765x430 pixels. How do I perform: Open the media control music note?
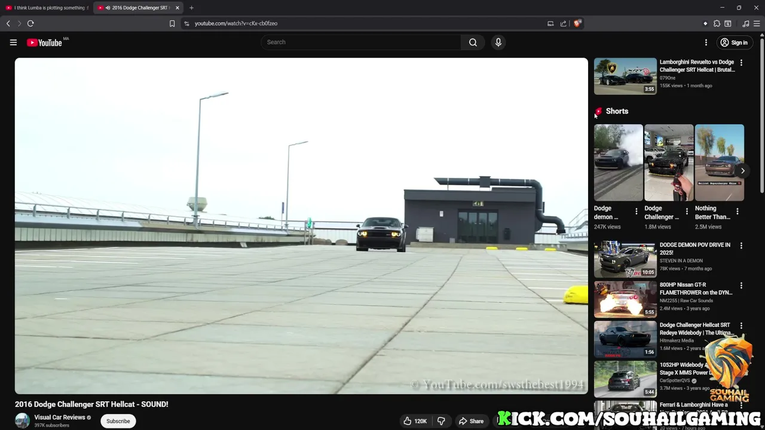(745, 23)
